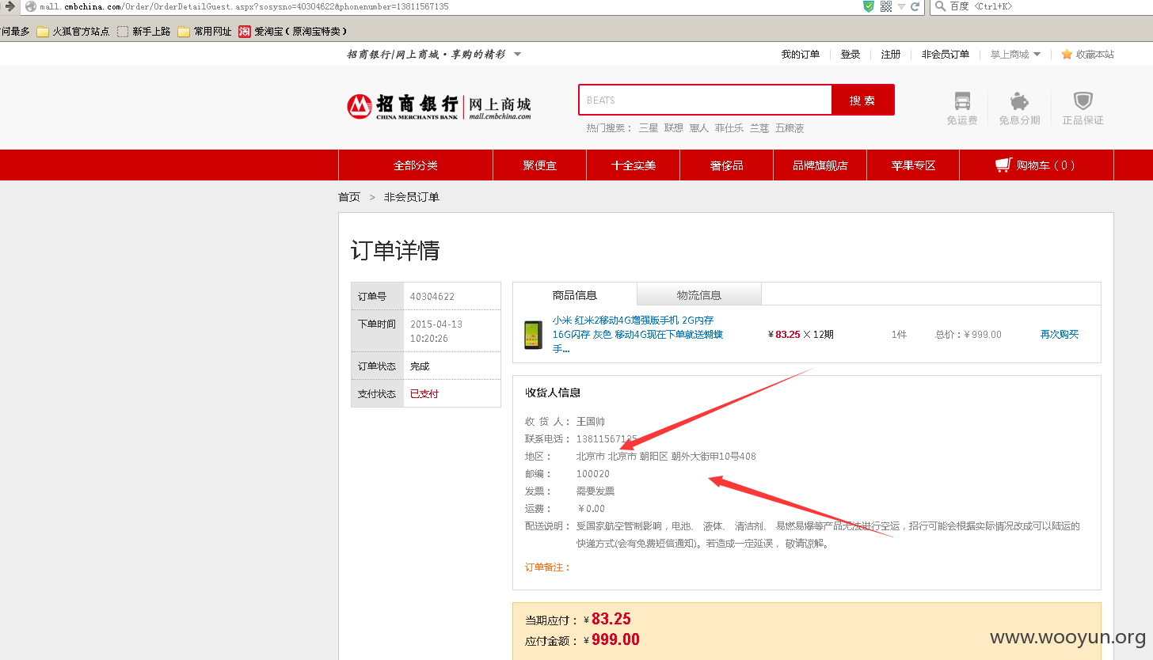Reload the page with the refresh icon
The image size is (1153, 660).
pos(915,6)
